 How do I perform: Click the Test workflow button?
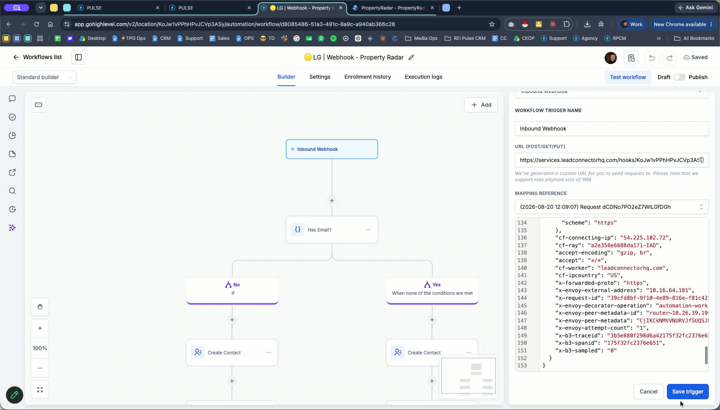tap(628, 77)
